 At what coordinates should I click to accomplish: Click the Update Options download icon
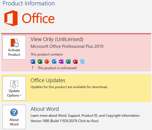point(14,84)
